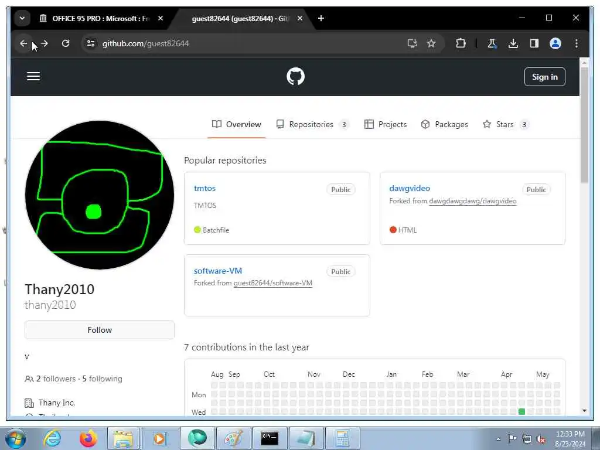Viewport: 600px width, 450px height.
Task: Open the dawgvideo repository link
Action: (x=410, y=188)
